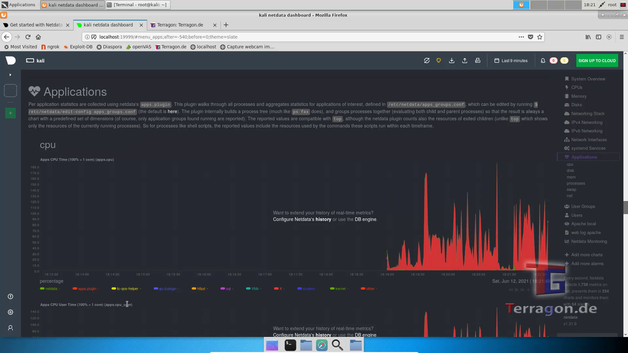The width and height of the screenshot is (628, 353).
Task: Click the 'SIGN UP TO CLOUD' button
Action: [x=597, y=61]
